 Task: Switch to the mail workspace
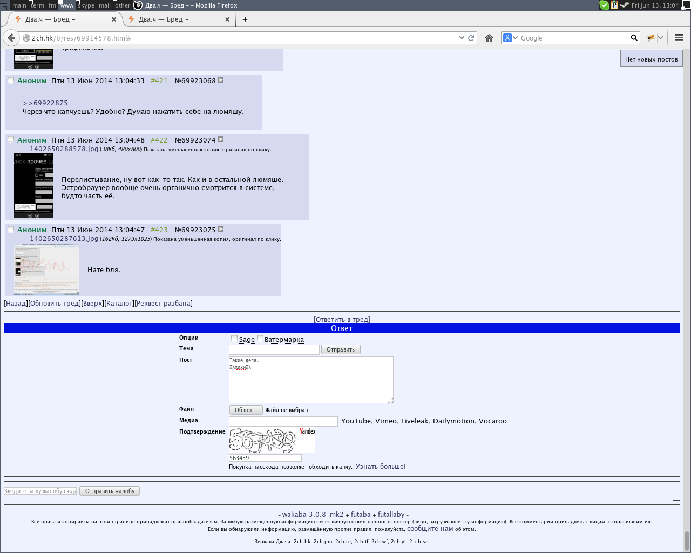(x=105, y=5)
